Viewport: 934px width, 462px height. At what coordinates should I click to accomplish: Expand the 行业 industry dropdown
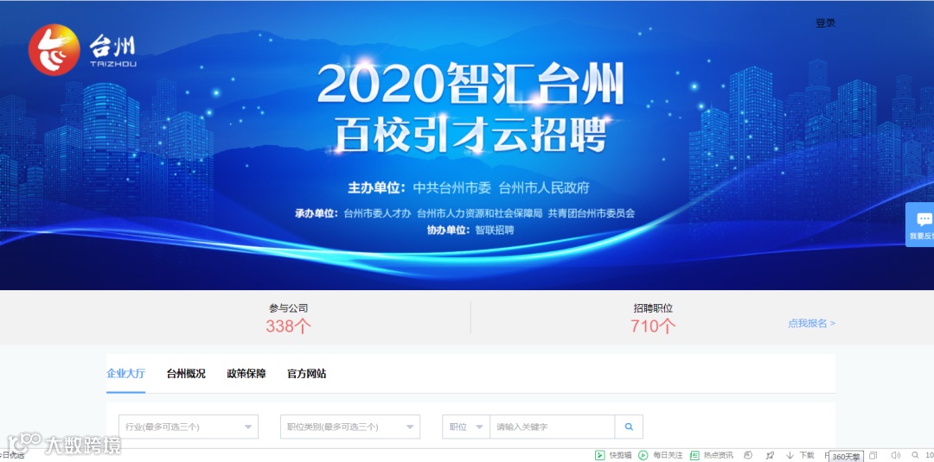(189, 427)
